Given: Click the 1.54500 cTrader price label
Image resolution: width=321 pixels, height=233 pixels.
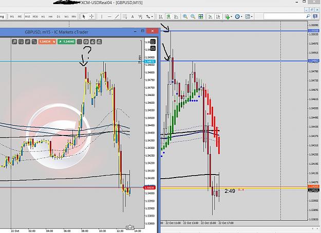Looking at the screenshot, I should coord(149,118).
